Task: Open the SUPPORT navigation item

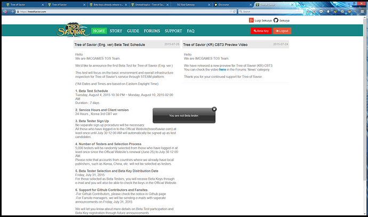Action: [x=173, y=31]
